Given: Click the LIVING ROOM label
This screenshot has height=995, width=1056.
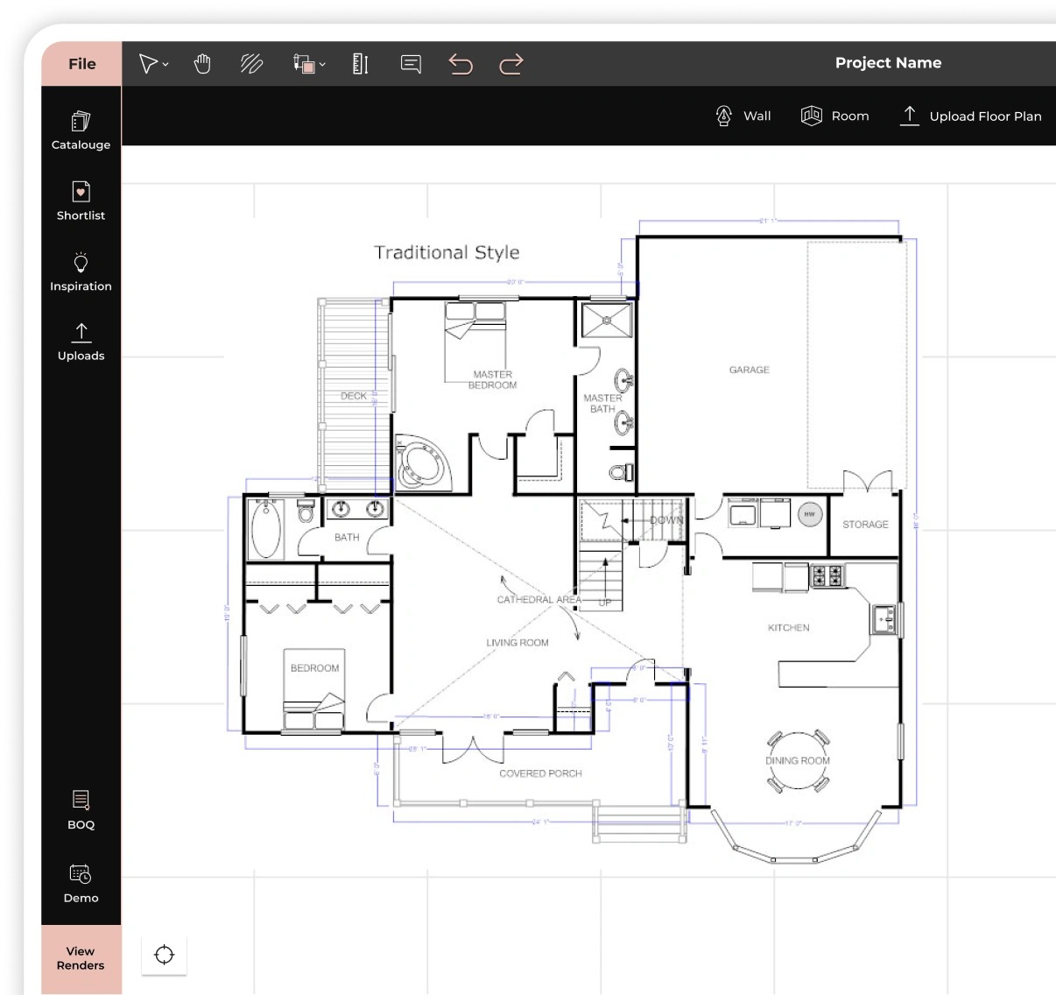Looking at the screenshot, I should 517,643.
